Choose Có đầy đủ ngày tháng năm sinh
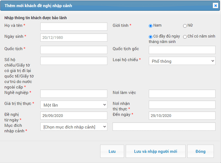This screenshot has height=163, width=221. [151, 37]
